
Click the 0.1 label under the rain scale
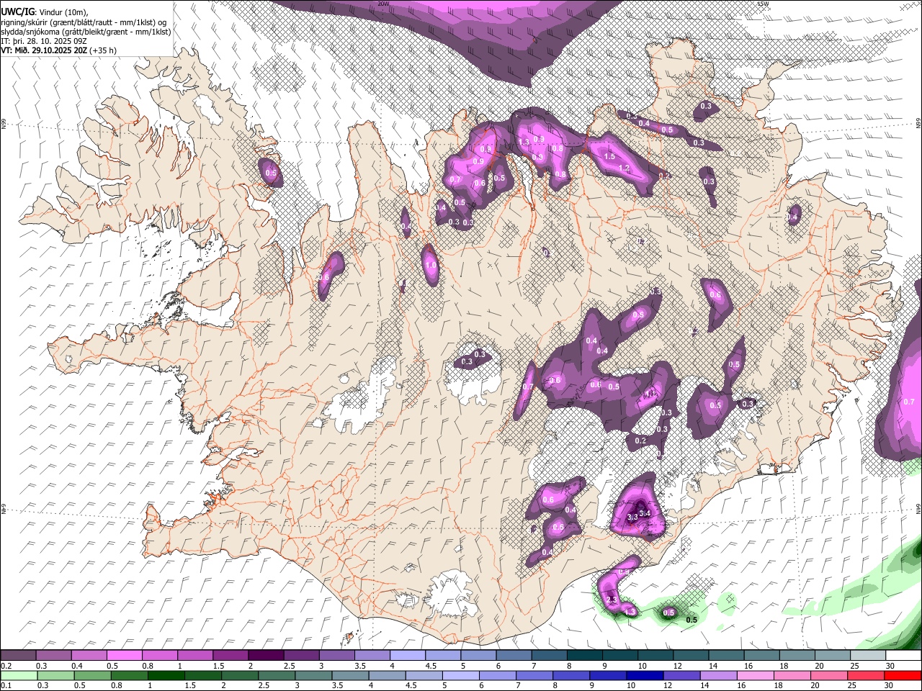click(x=6, y=685)
